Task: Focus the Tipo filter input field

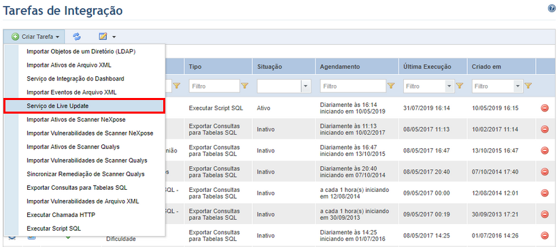Action: pos(214,86)
